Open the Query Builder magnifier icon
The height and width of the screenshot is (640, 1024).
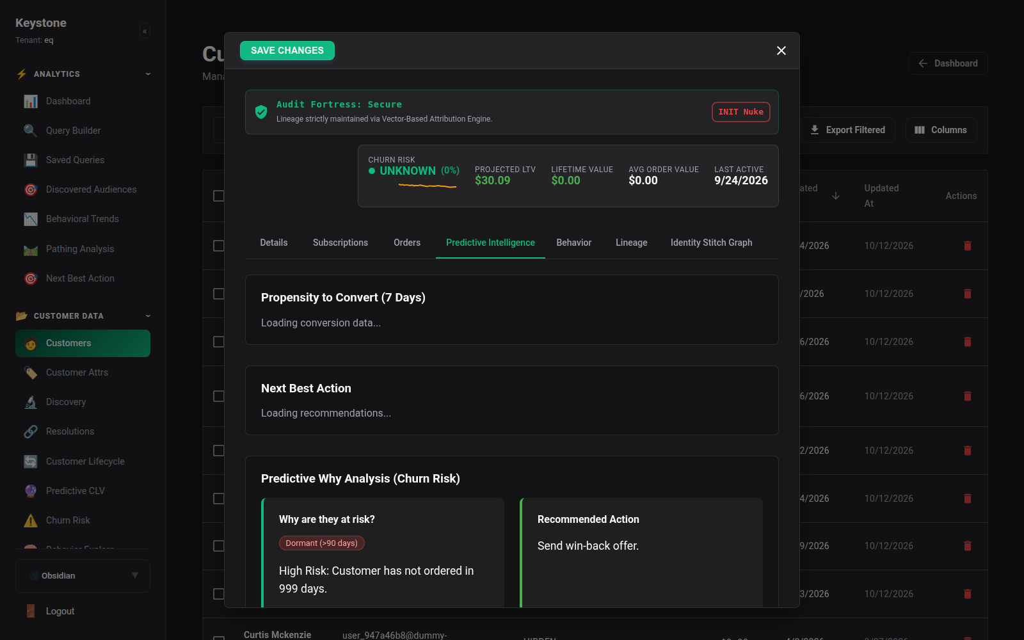pos(30,131)
